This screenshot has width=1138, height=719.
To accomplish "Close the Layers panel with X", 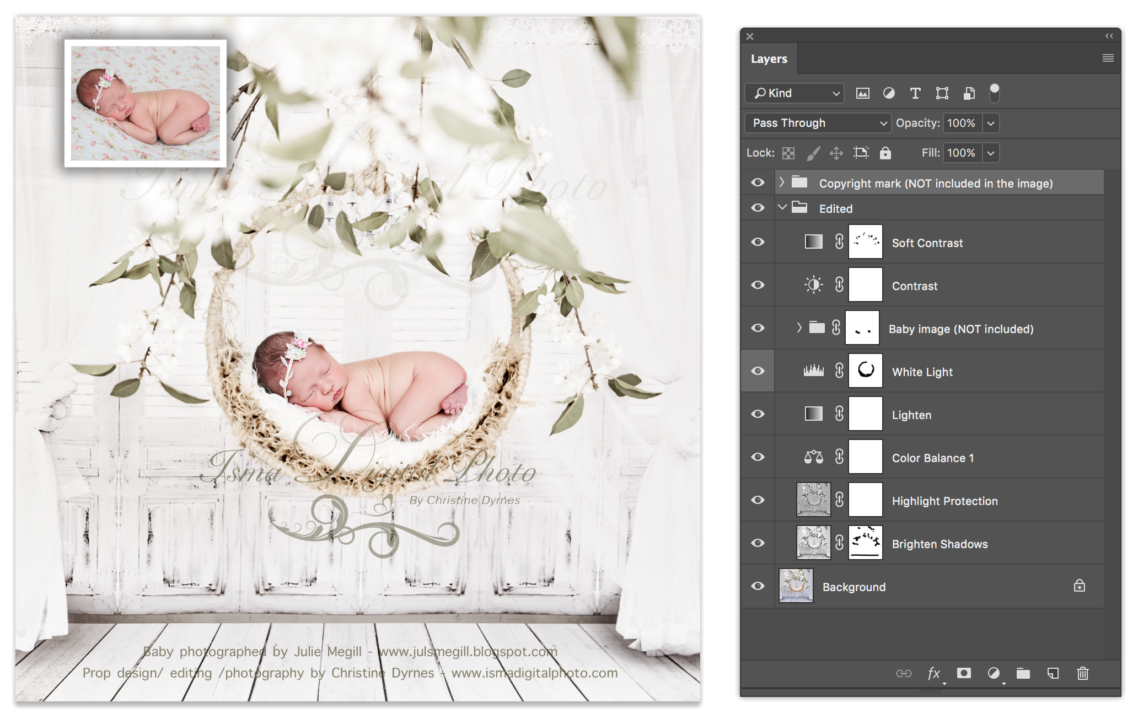I will click(749, 36).
